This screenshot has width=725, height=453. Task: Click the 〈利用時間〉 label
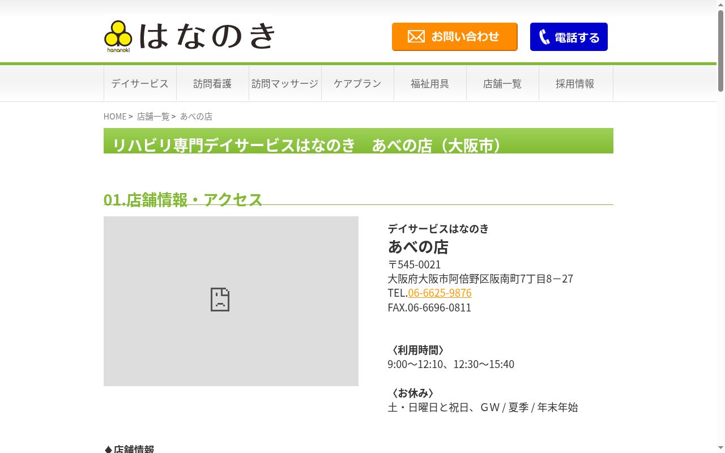click(x=418, y=350)
